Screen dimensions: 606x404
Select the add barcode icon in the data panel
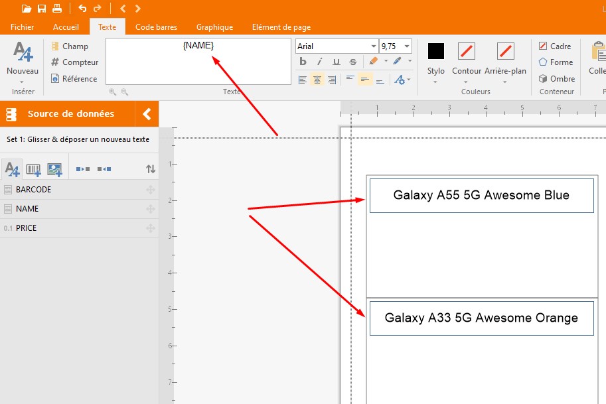[33, 170]
